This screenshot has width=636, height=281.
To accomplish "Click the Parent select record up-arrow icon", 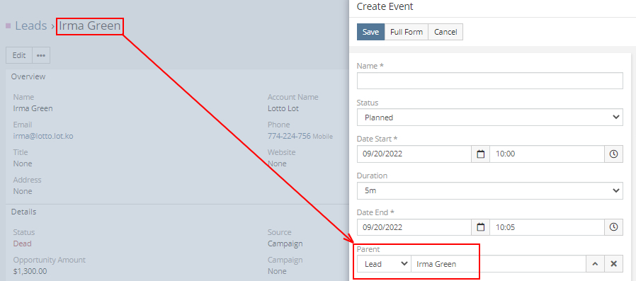I will coord(595,264).
